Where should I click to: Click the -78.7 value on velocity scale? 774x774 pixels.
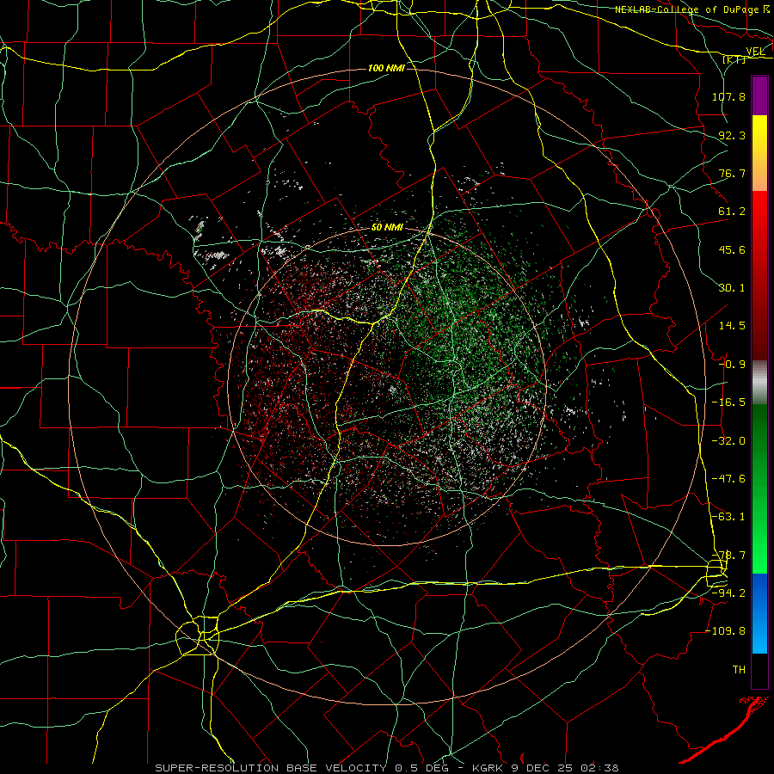point(728,556)
